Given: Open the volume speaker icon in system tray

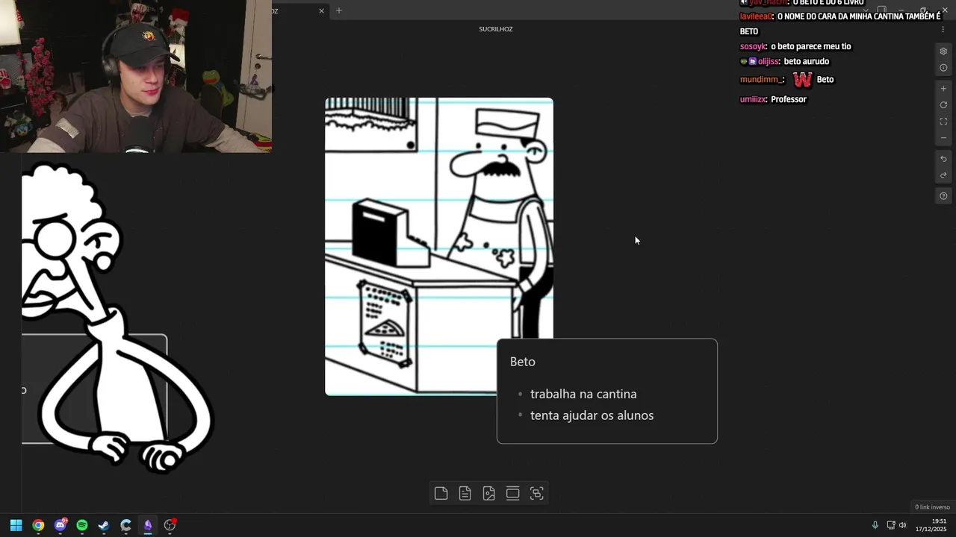Looking at the screenshot, I should click(x=902, y=525).
